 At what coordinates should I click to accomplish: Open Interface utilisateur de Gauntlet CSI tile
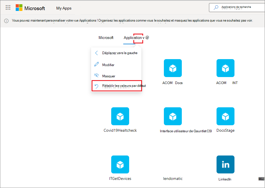173,116
